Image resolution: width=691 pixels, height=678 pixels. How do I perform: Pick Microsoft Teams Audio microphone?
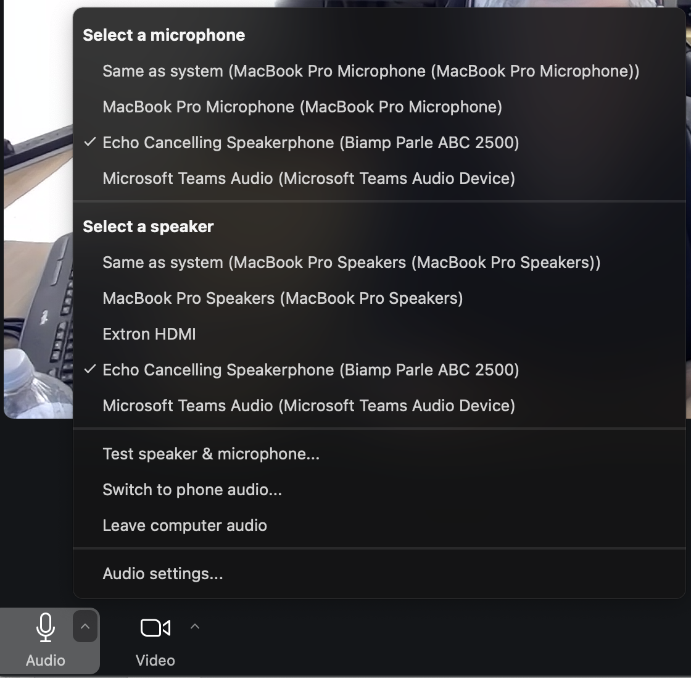point(379,178)
